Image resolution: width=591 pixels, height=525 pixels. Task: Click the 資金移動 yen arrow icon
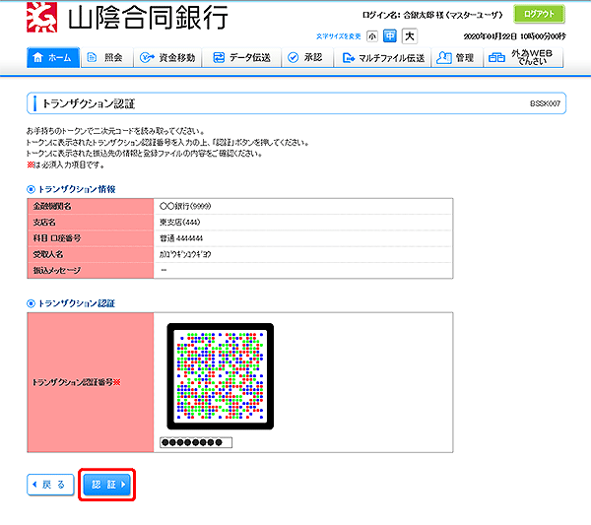147,58
